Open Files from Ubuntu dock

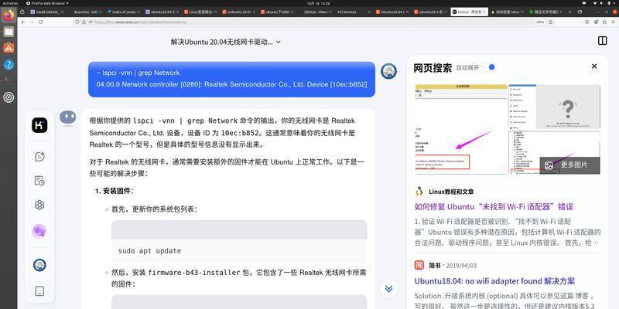[9, 32]
